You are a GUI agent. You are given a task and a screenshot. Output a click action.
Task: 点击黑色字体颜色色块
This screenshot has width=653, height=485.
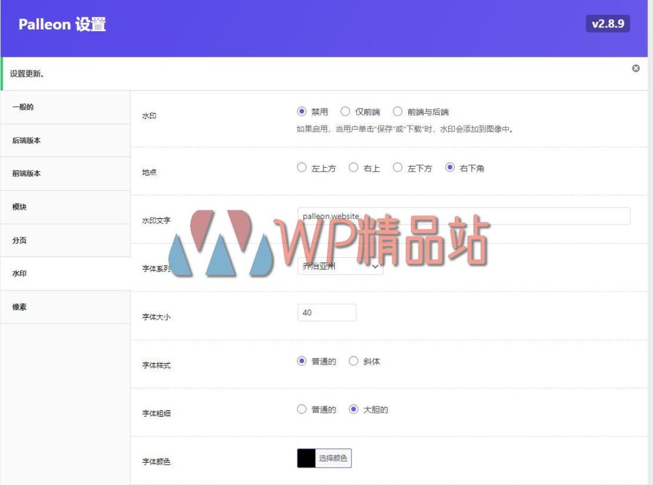pyautogui.click(x=305, y=458)
